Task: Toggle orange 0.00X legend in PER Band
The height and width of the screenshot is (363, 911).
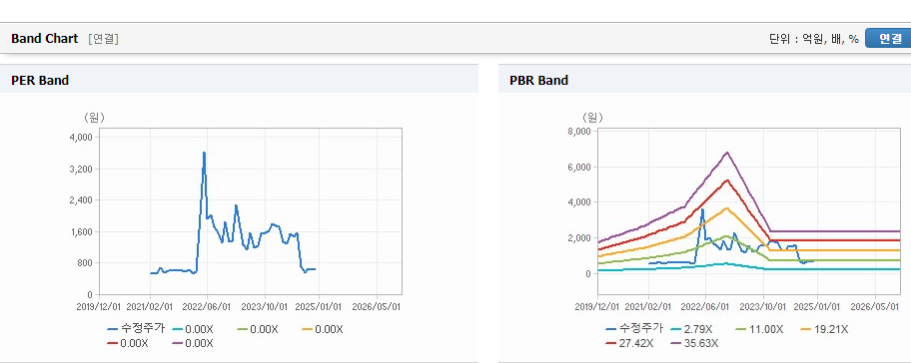Action: [323, 329]
